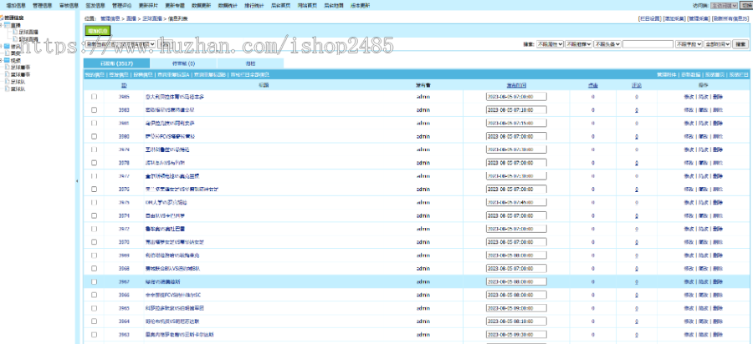The width and height of the screenshot is (753, 344).
Task: Click the folder icon of the 资讯 node
Action: 7,46
